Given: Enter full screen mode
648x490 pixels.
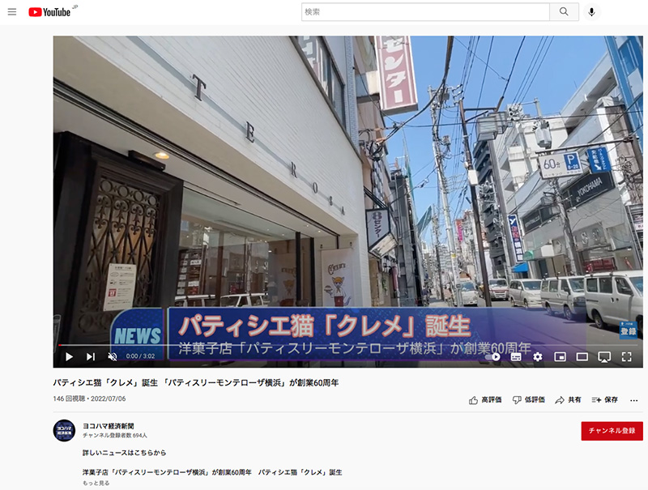Looking at the screenshot, I should [626, 356].
